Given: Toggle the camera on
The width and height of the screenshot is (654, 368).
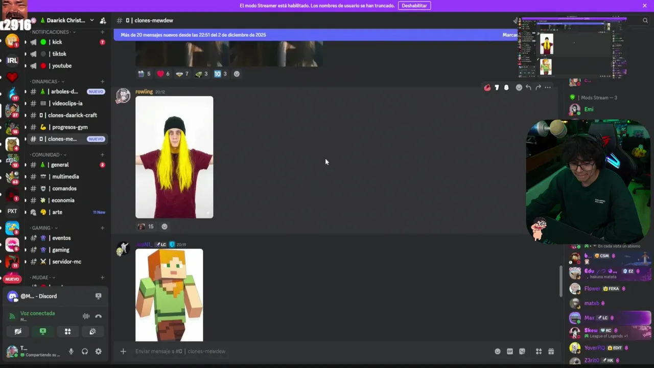Looking at the screenshot, I should click(x=18, y=332).
